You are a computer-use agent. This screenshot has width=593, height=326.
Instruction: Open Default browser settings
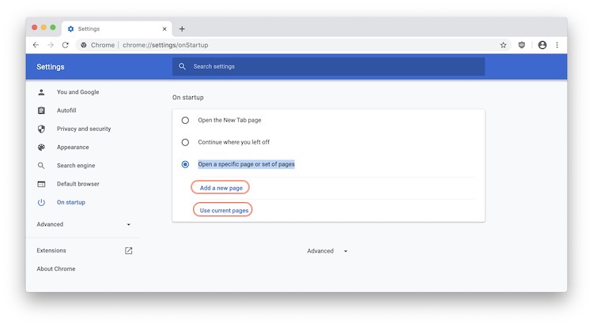[x=78, y=184]
